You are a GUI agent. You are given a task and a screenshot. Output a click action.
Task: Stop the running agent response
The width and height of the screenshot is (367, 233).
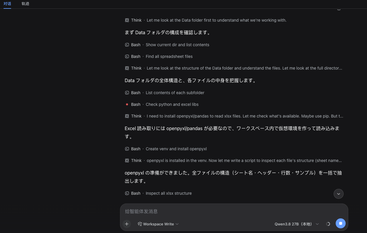341,223
